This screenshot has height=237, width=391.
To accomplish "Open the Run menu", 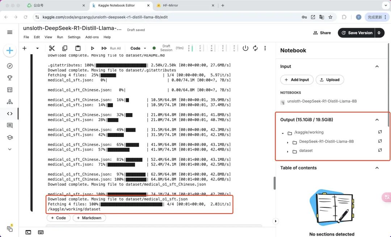I will [60, 37].
